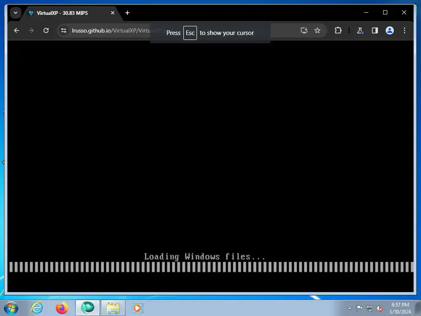Open Windows Media Player from taskbar

tap(138, 308)
